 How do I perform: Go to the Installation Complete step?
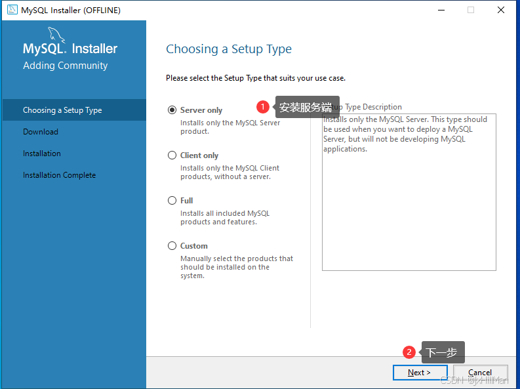tap(60, 174)
